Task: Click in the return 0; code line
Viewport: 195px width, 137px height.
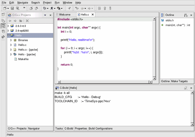Action: 67,65
